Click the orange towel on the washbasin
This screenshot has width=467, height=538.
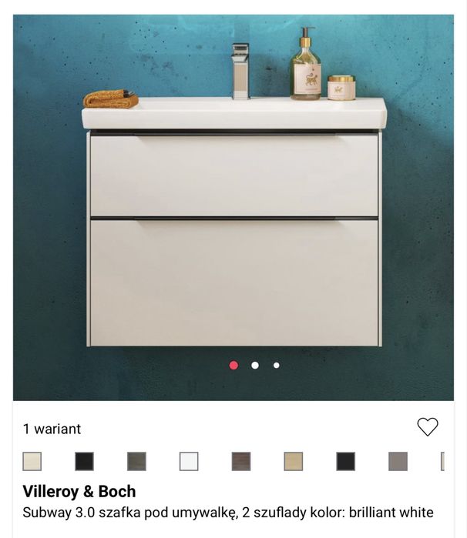point(111,99)
